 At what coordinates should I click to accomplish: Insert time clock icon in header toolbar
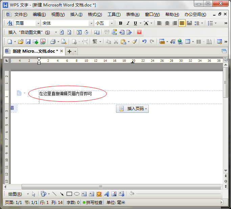86,32
